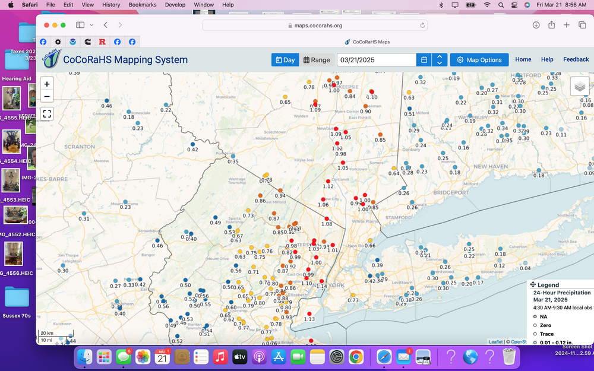
Task: Show Safari downloads
Action: click(x=536, y=25)
